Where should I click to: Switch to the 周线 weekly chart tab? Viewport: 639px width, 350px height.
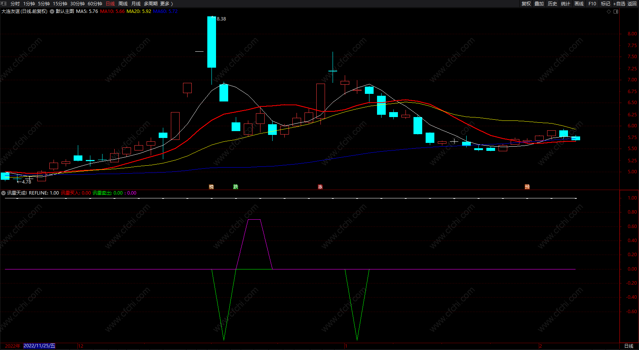pyautogui.click(x=123, y=4)
